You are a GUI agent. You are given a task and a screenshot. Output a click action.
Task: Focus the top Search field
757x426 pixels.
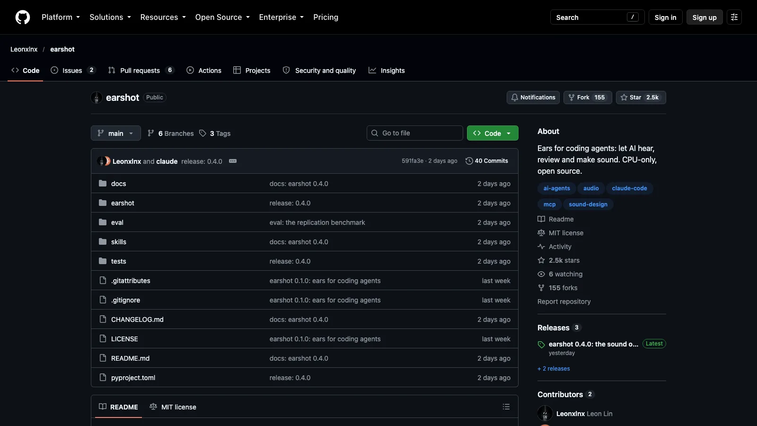(x=597, y=18)
